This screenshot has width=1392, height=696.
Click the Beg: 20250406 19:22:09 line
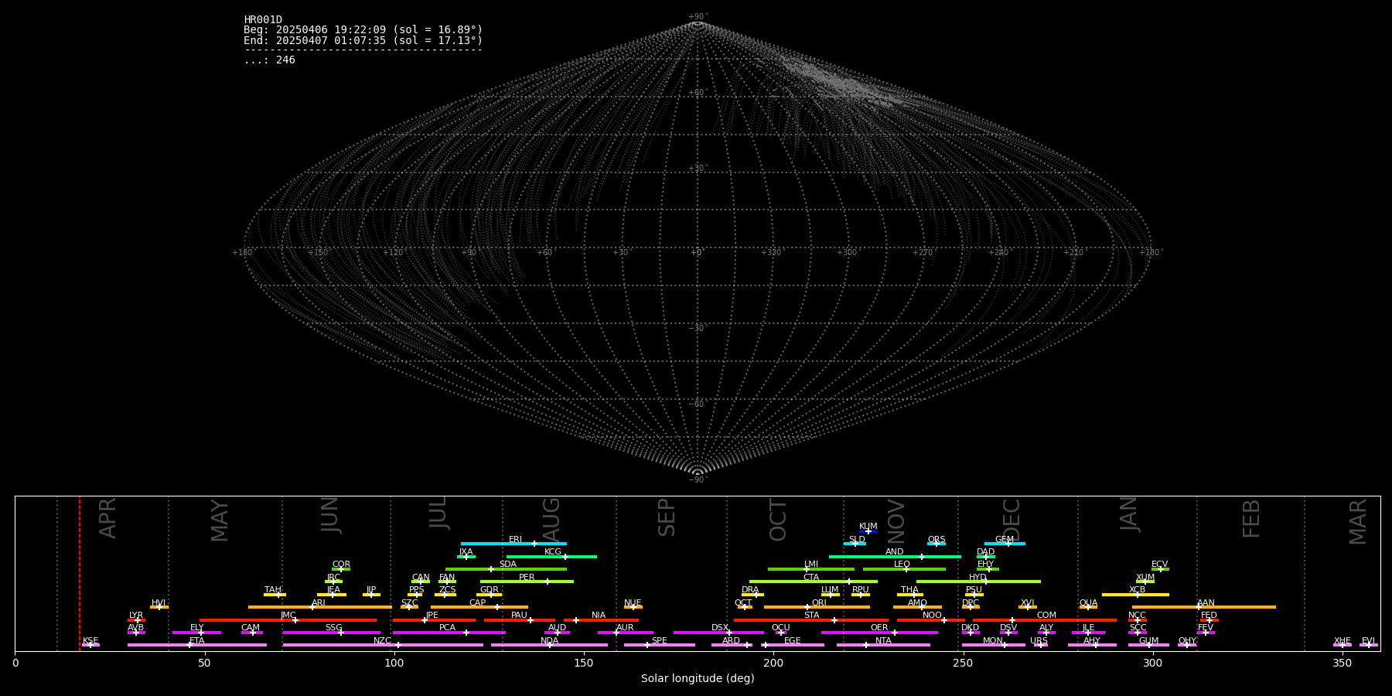click(363, 30)
